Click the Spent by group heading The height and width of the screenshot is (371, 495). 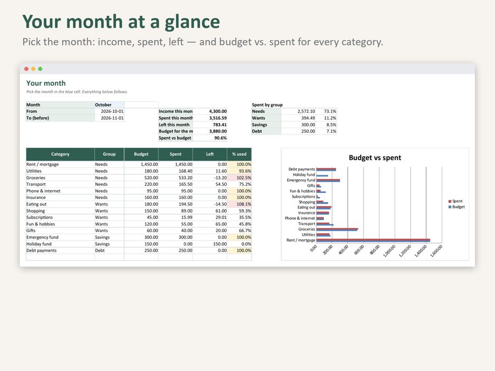pyautogui.click(x=267, y=105)
